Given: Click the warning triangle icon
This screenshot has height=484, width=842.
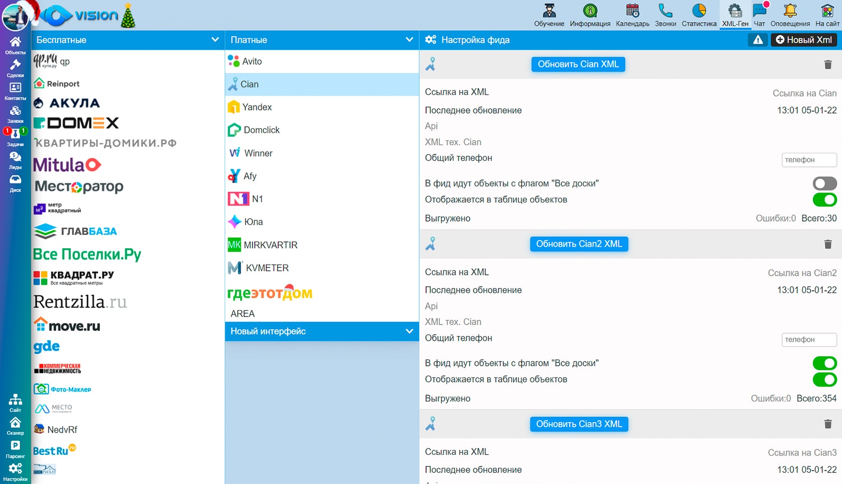Looking at the screenshot, I should 758,40.
